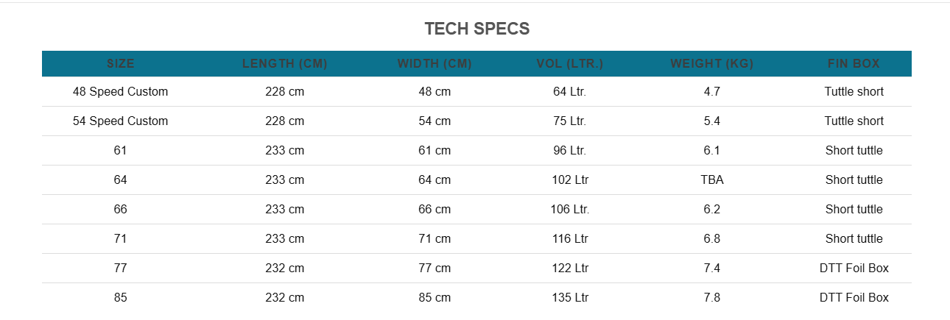Viewport: 950px width, 320px height.
Task: Click Tuttle short in the 54 Speed row
Action: [x=854, y=121]
